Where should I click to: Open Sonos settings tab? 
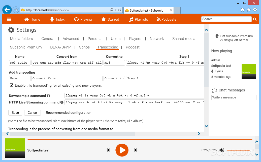84,47
